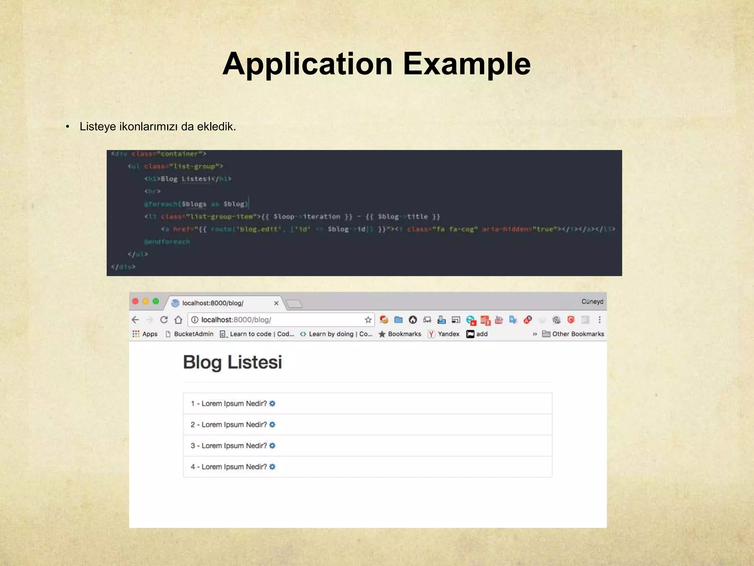Click the edit cog for item 4

tap(272, 467)
